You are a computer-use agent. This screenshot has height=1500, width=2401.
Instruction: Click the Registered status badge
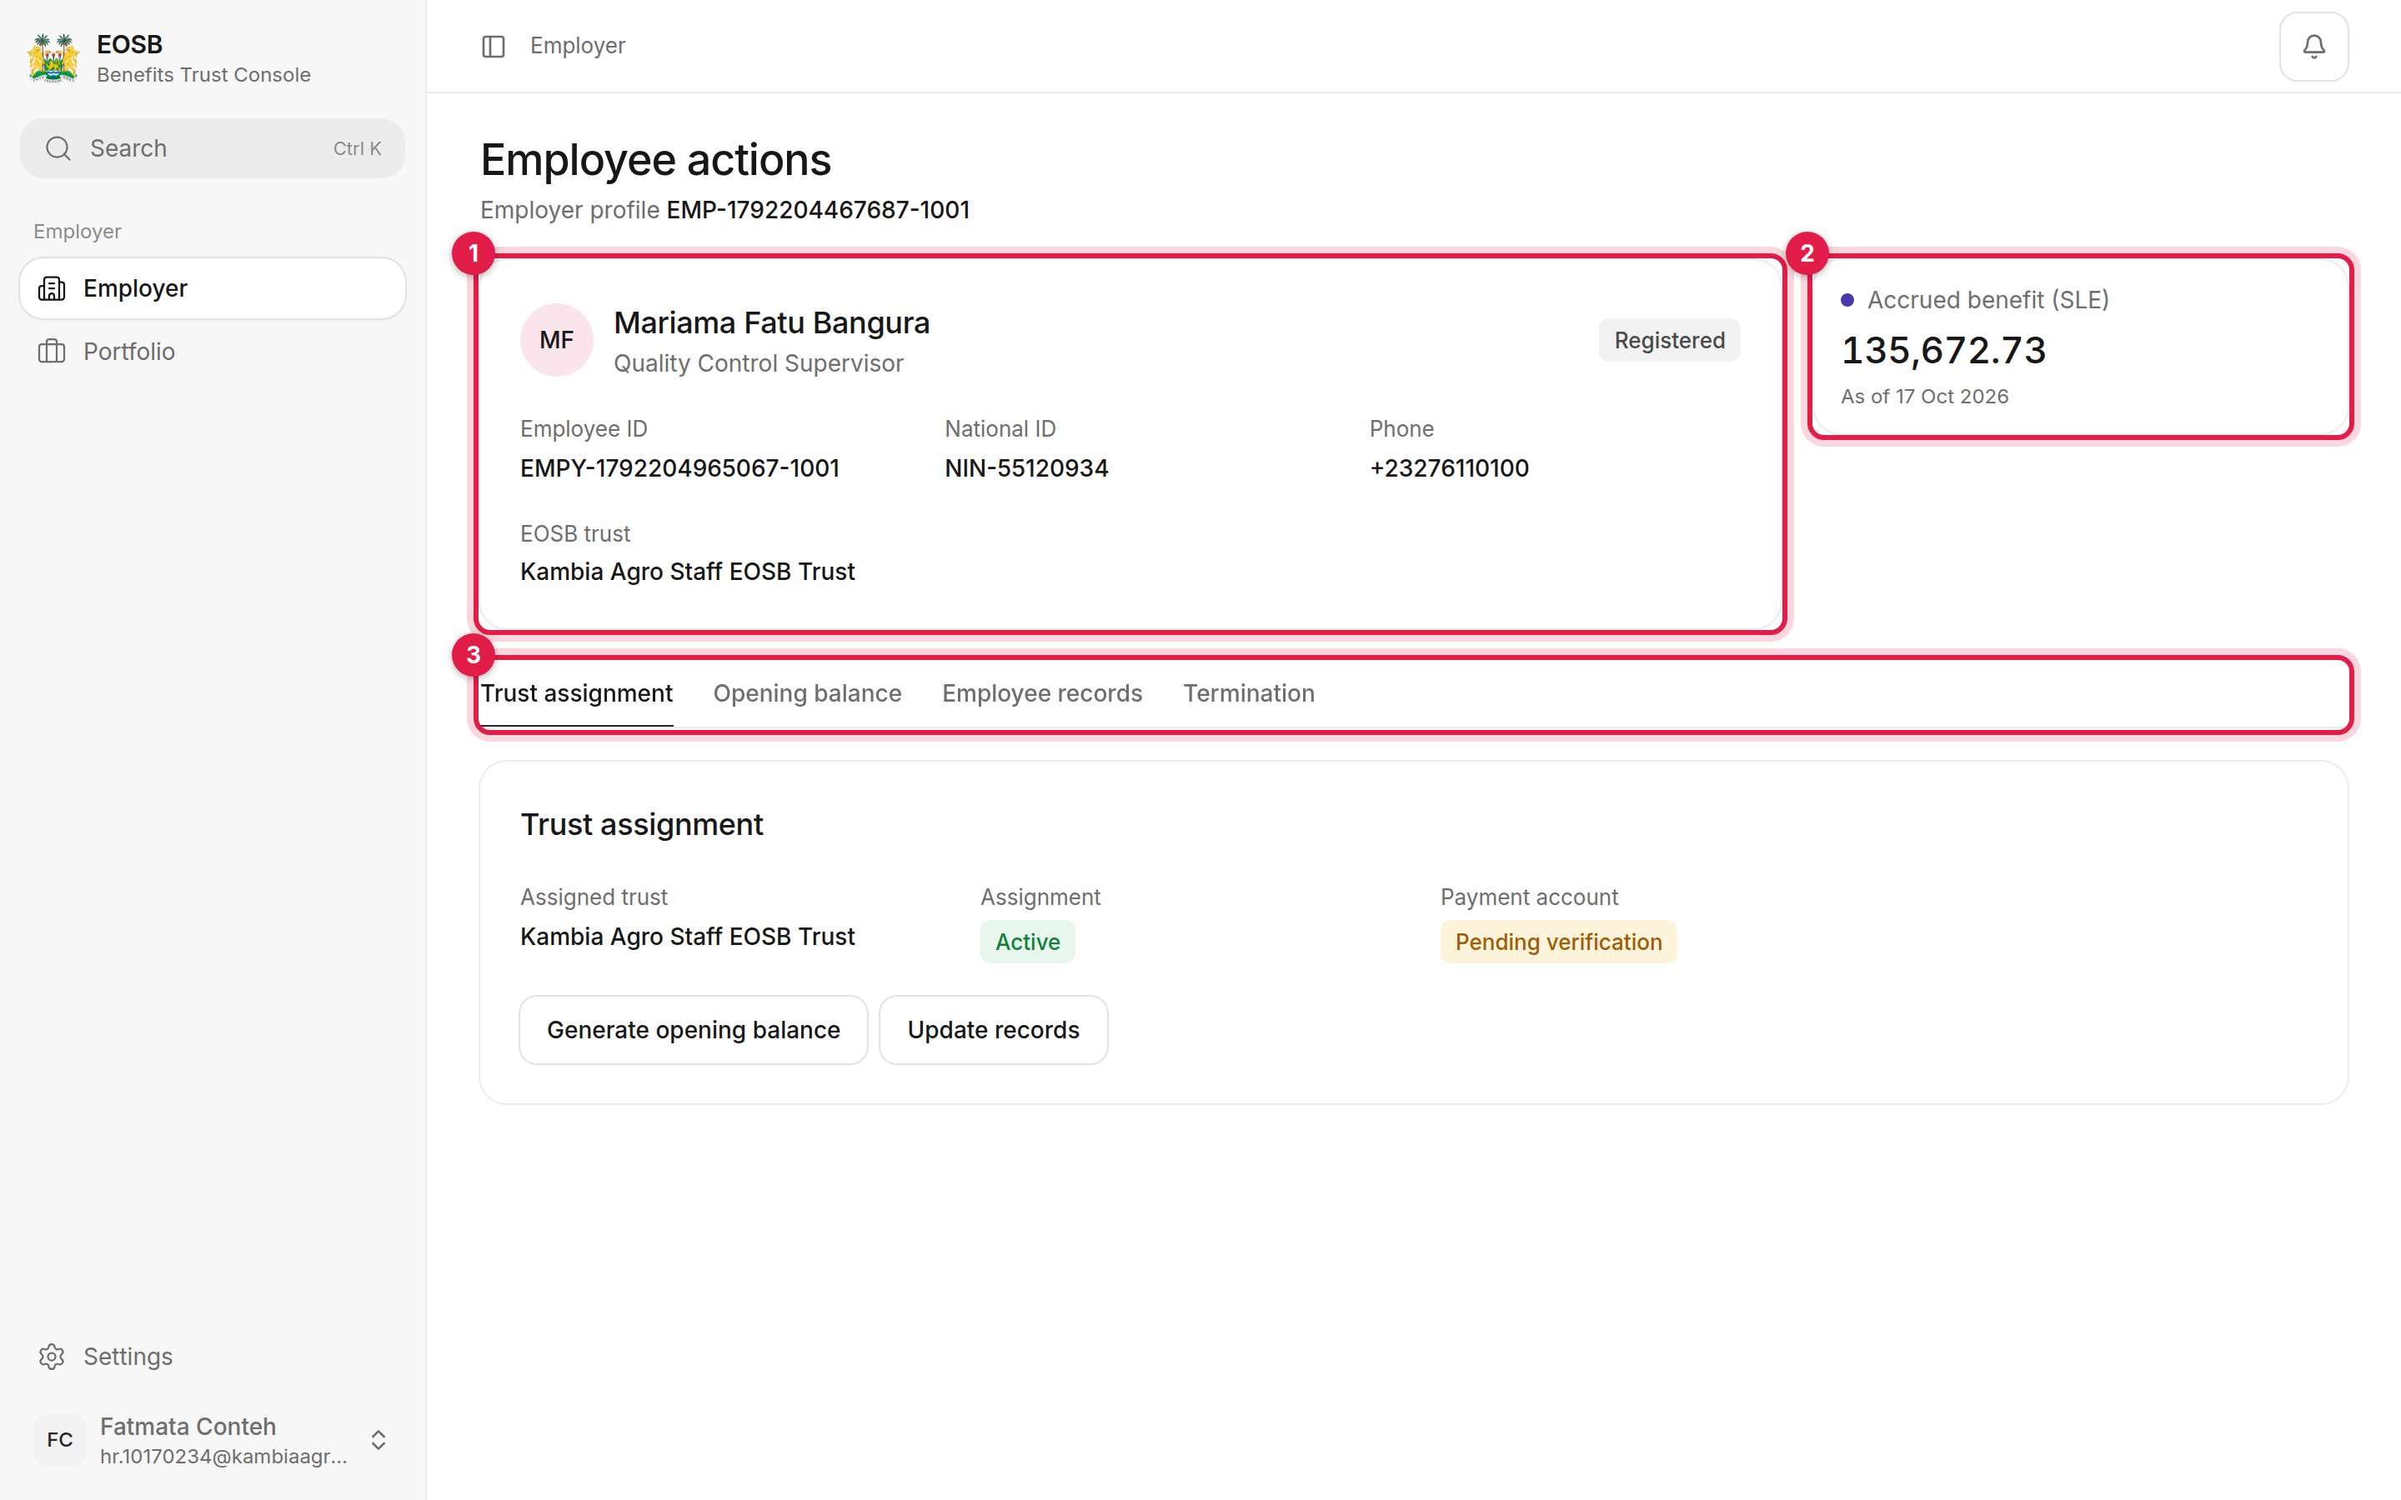(x=1669, y=340)
